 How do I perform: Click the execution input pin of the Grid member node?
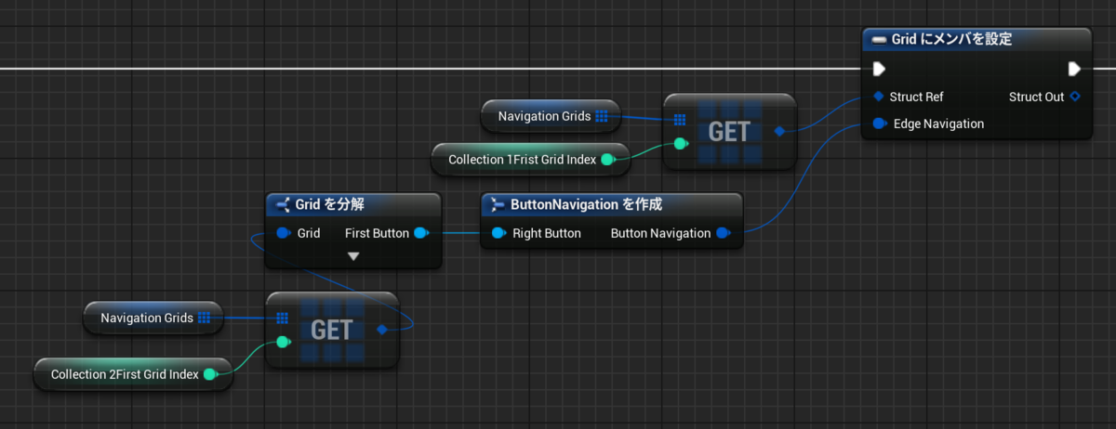tap(879, 69)
